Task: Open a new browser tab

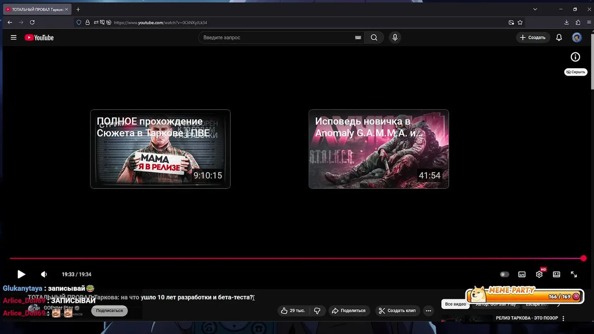Action: [x=78, y=9]
